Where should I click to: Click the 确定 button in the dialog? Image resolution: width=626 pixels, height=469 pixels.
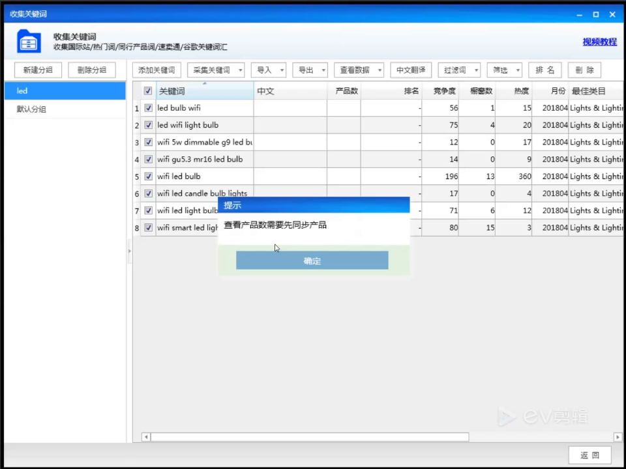[312, 261]
